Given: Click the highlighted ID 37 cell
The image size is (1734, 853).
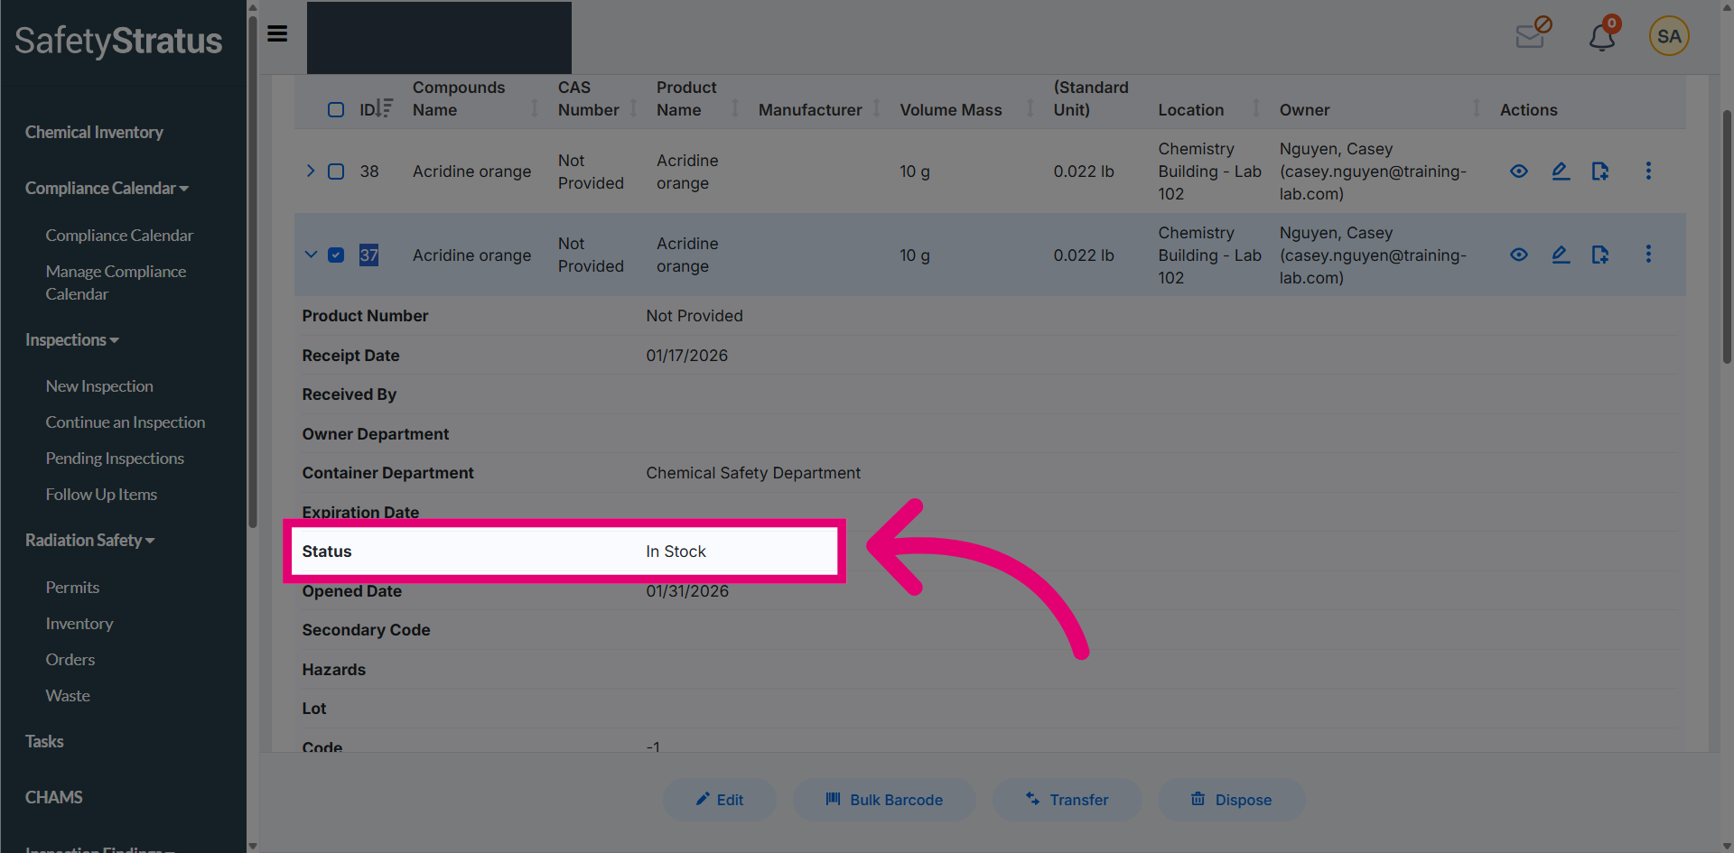Looking at the screenshot, I should [368, 255].
